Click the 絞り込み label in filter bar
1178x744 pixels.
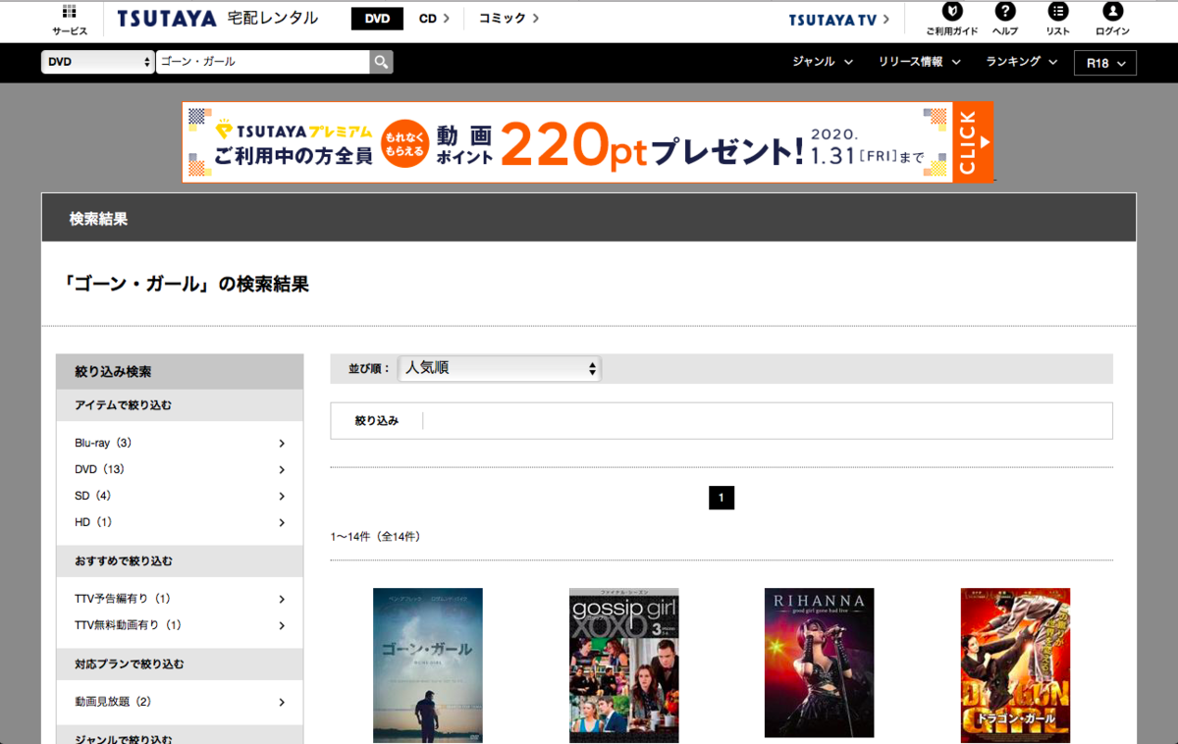coord(377,421)
